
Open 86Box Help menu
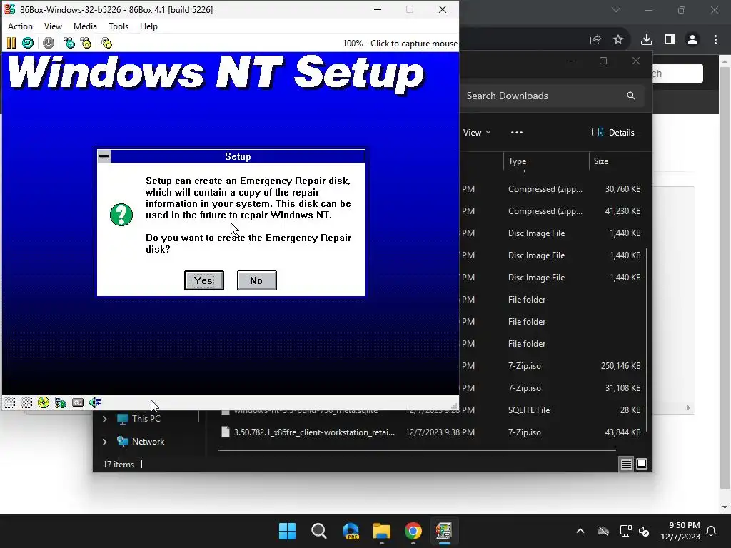tap(148, 26)
